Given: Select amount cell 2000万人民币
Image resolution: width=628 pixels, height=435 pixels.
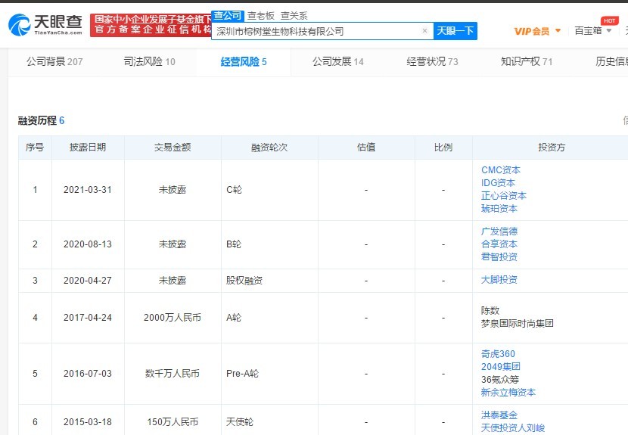Looking at the screenshot, I should pyautogui.click(x=173, y=318).
